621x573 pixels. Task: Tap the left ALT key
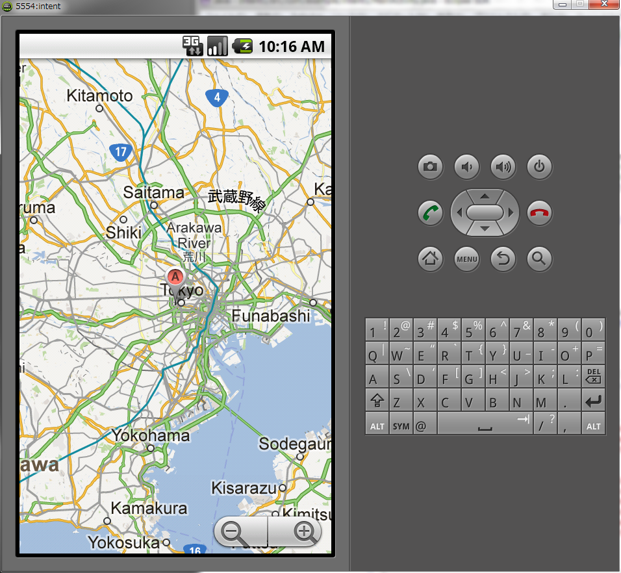[377, 424]
